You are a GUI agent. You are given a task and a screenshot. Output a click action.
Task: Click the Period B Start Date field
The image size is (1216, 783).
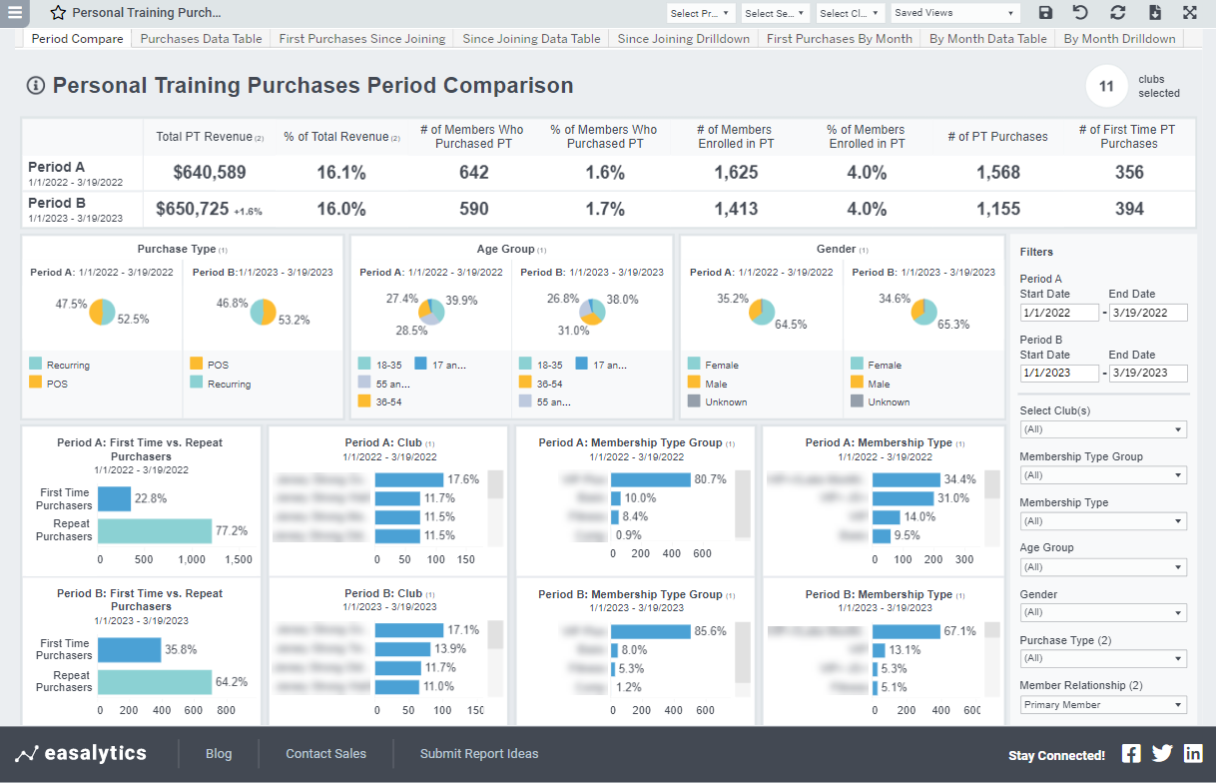click(x=1059, y=373)
